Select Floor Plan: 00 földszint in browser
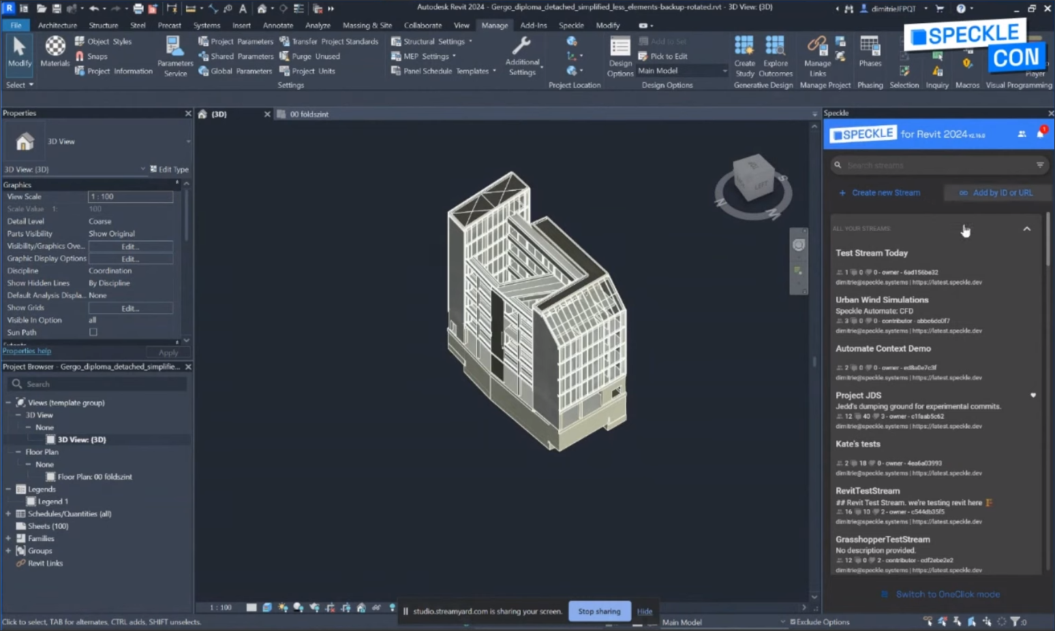 [x=94, y=476]
